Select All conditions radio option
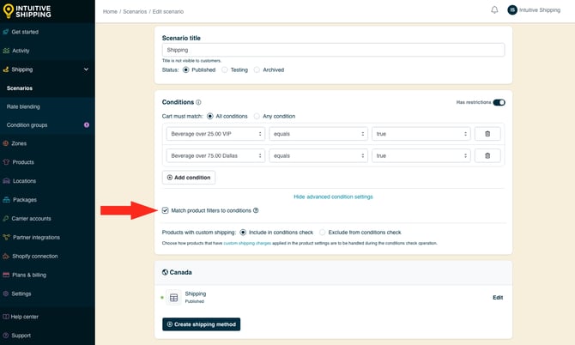Image resolution: width=575 pixels, height=345 pixels. (x=209, y=116)
